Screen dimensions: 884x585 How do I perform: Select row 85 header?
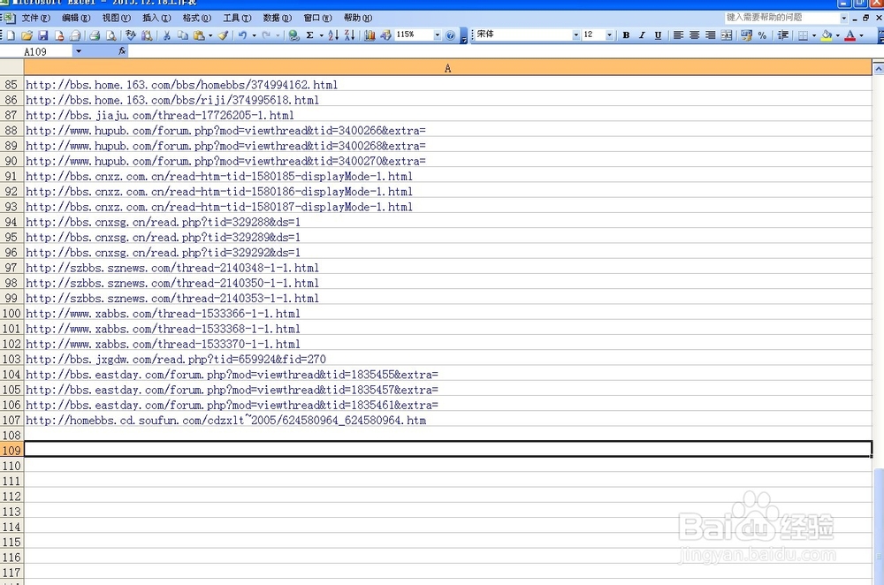[x=11, y=85]
